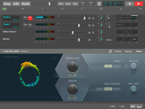Click the Master volume fader handle
The height and width of the screenshot is (109, 145).
[79, 40]
